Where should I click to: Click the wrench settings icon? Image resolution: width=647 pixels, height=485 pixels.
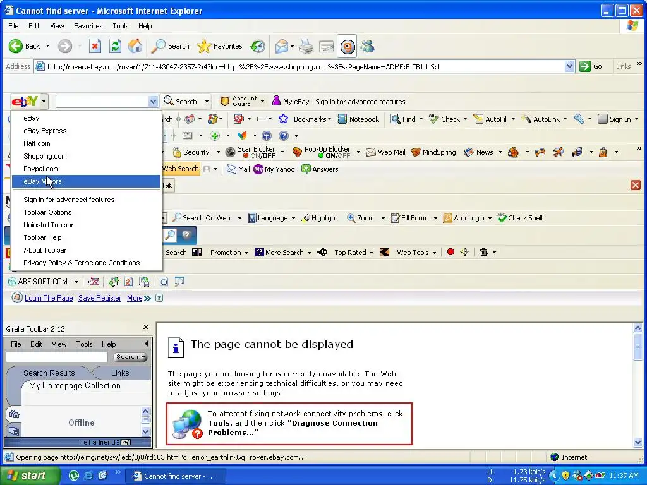(579, 119)
